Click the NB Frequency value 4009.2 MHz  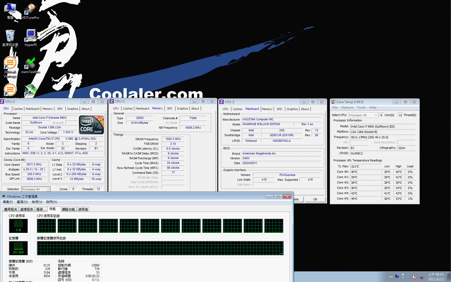coord(193,128)
